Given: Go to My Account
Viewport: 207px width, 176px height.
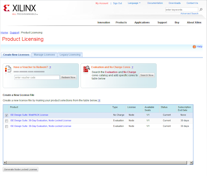Looking at the screenshot, I should click(102, 3).
